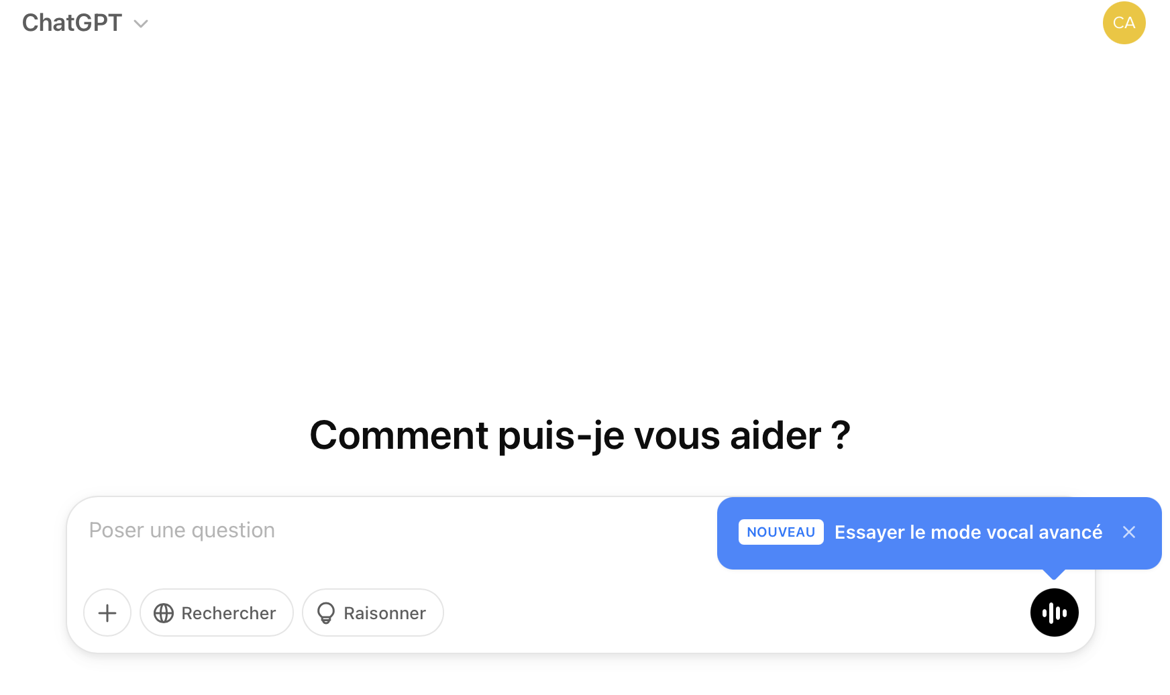Click the word 'Comment' in the heading

[399, 435]
